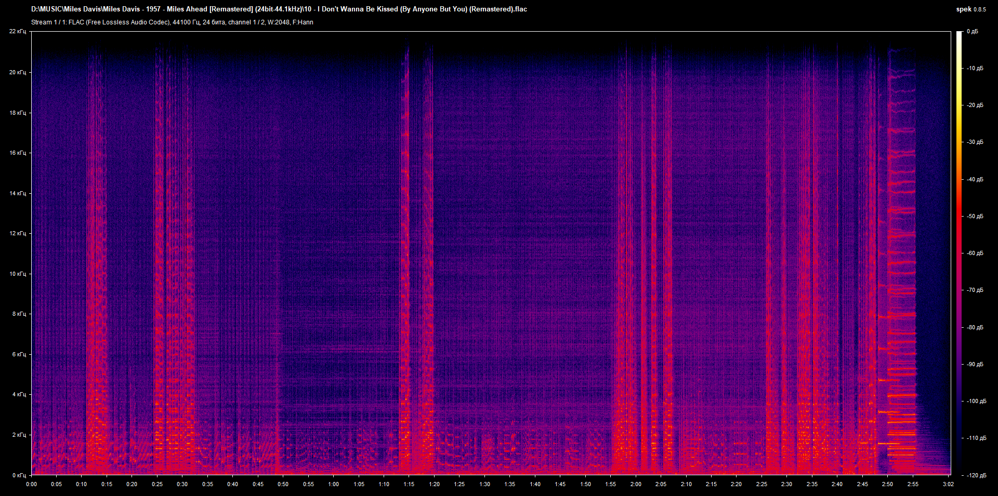Click the -60 дБ color scale label
The height and width of the screenshot is (496, 998).
click(x=975, y=253)
